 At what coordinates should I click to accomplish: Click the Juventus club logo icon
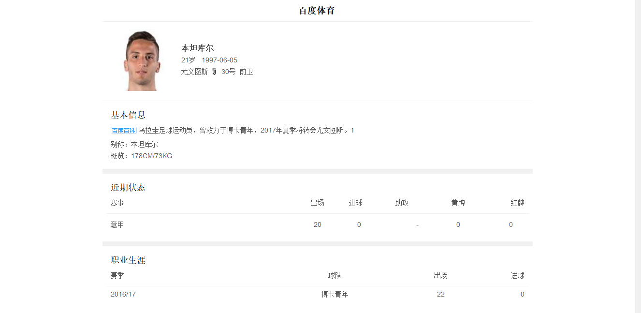click(214, 72)
